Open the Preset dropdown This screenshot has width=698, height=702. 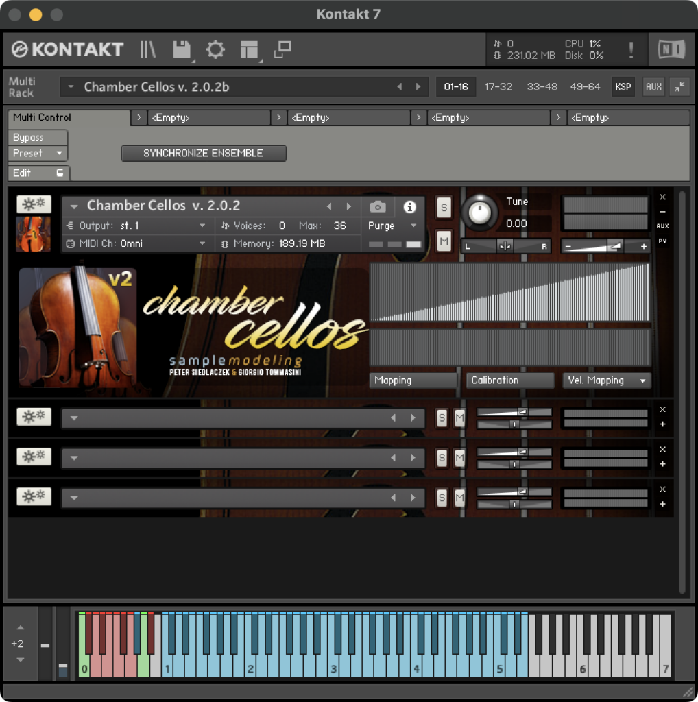tap(38, 153)
